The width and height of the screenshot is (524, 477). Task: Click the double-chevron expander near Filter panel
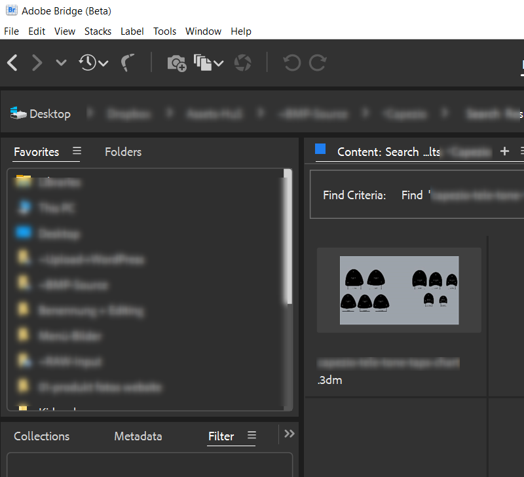click(289, 433)
